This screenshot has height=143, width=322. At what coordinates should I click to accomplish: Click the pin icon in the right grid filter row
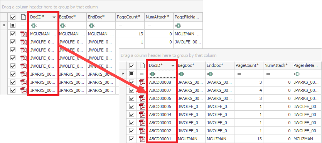(123, 74)
